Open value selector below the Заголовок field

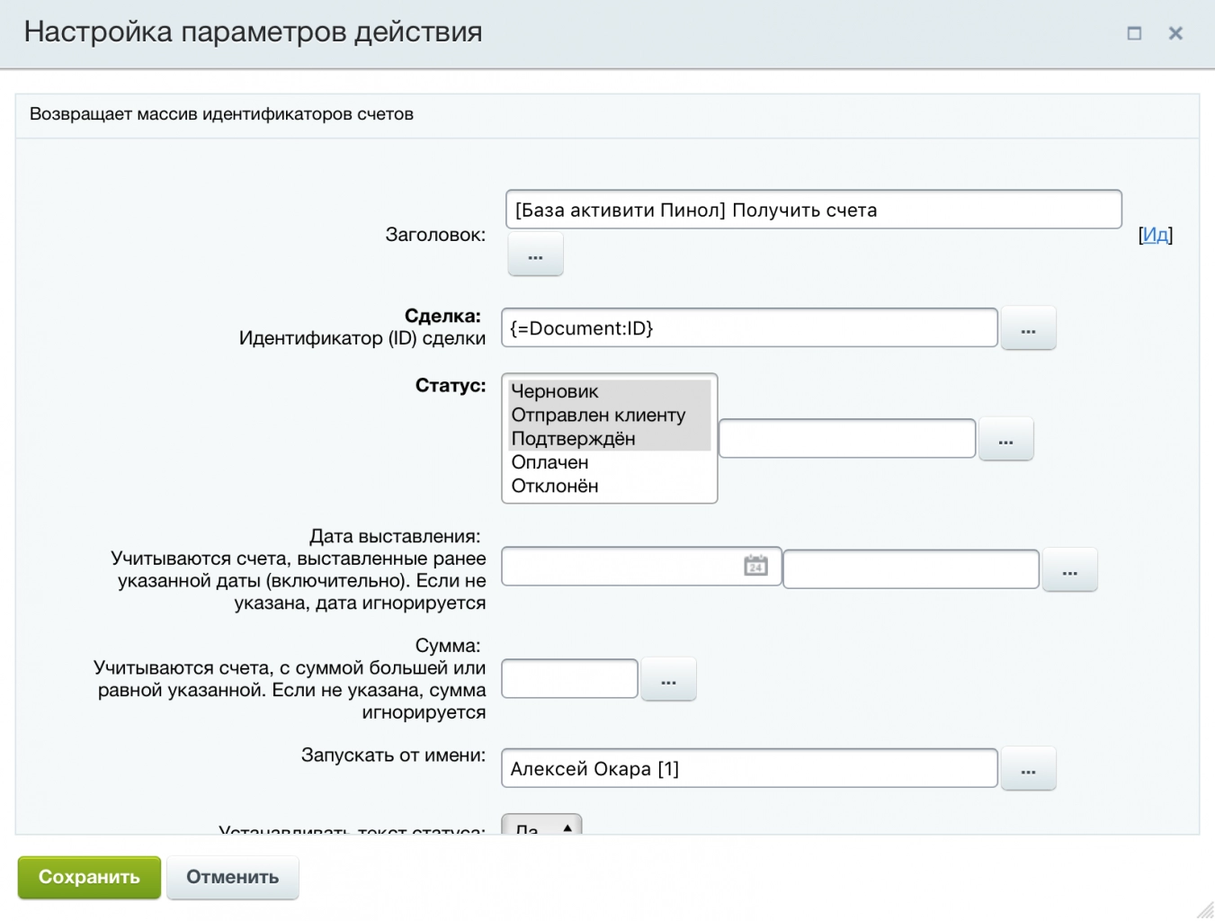click(534, 255)
